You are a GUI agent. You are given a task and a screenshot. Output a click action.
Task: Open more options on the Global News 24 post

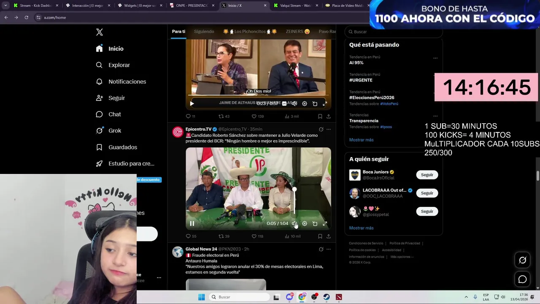[x=329, y=249]
